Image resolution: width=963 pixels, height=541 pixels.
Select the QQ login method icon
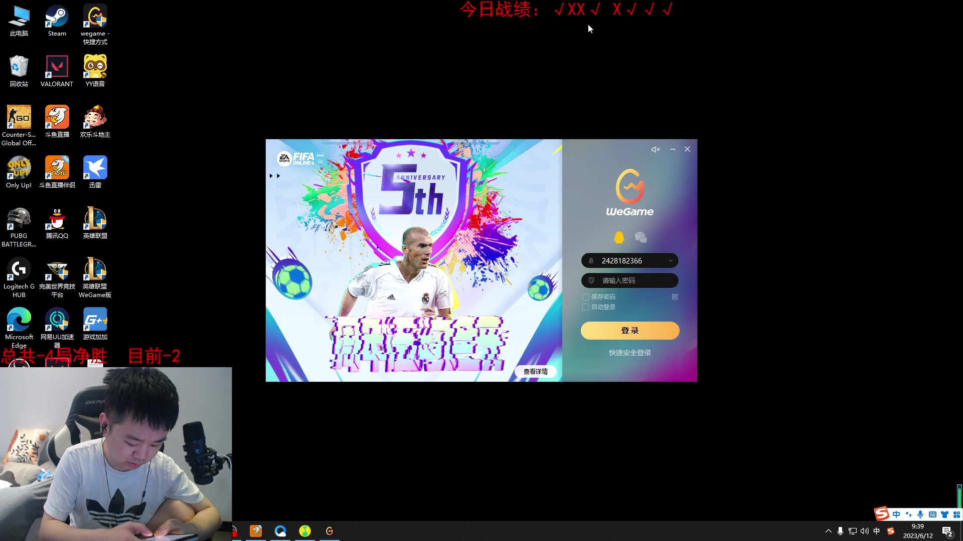619,237
